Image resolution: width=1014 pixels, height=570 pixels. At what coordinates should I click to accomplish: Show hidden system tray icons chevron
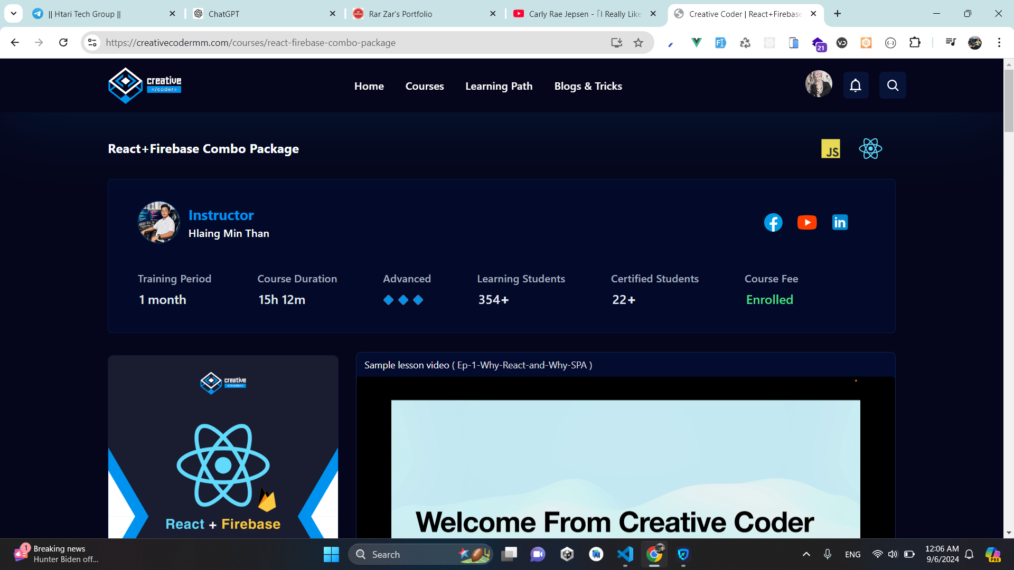pyautogui.click(x=806, y=554)
